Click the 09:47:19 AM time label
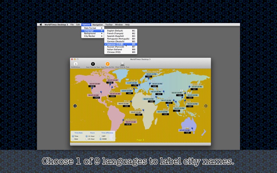 [x=124, y=104]
